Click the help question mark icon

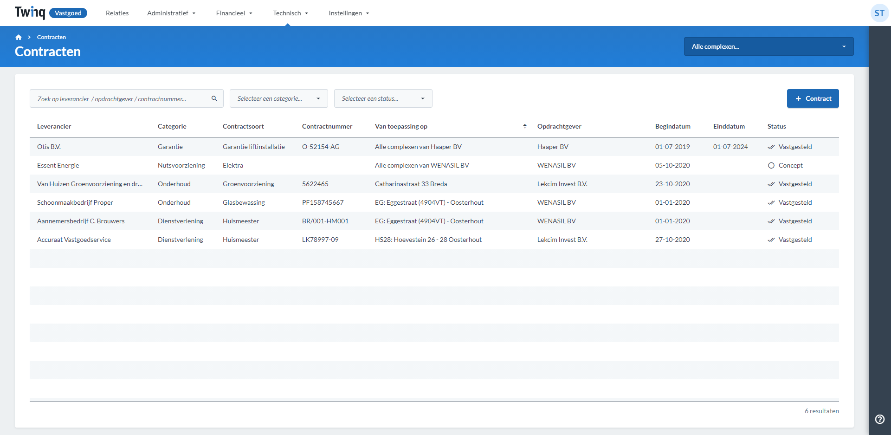point(879,419)
